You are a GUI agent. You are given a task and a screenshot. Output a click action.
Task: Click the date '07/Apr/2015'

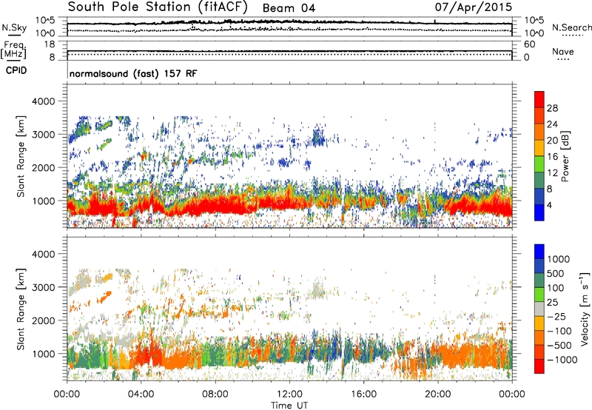click(x=474, y=7)
